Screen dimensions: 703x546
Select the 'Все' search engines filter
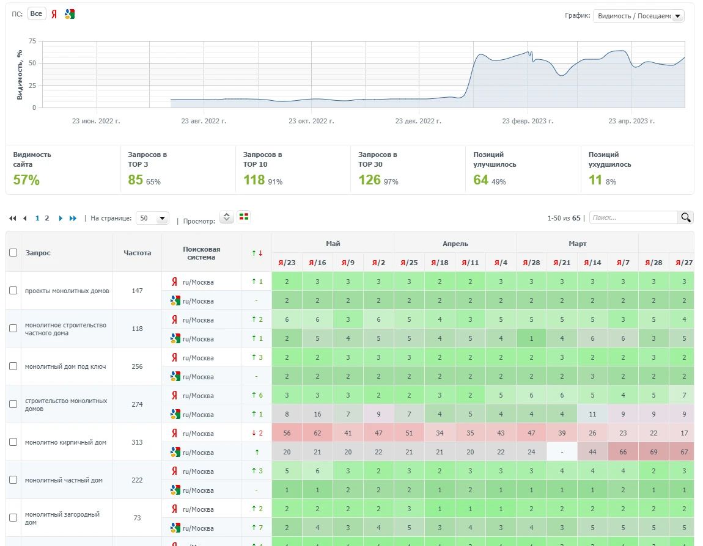click(x=36, y=13)
